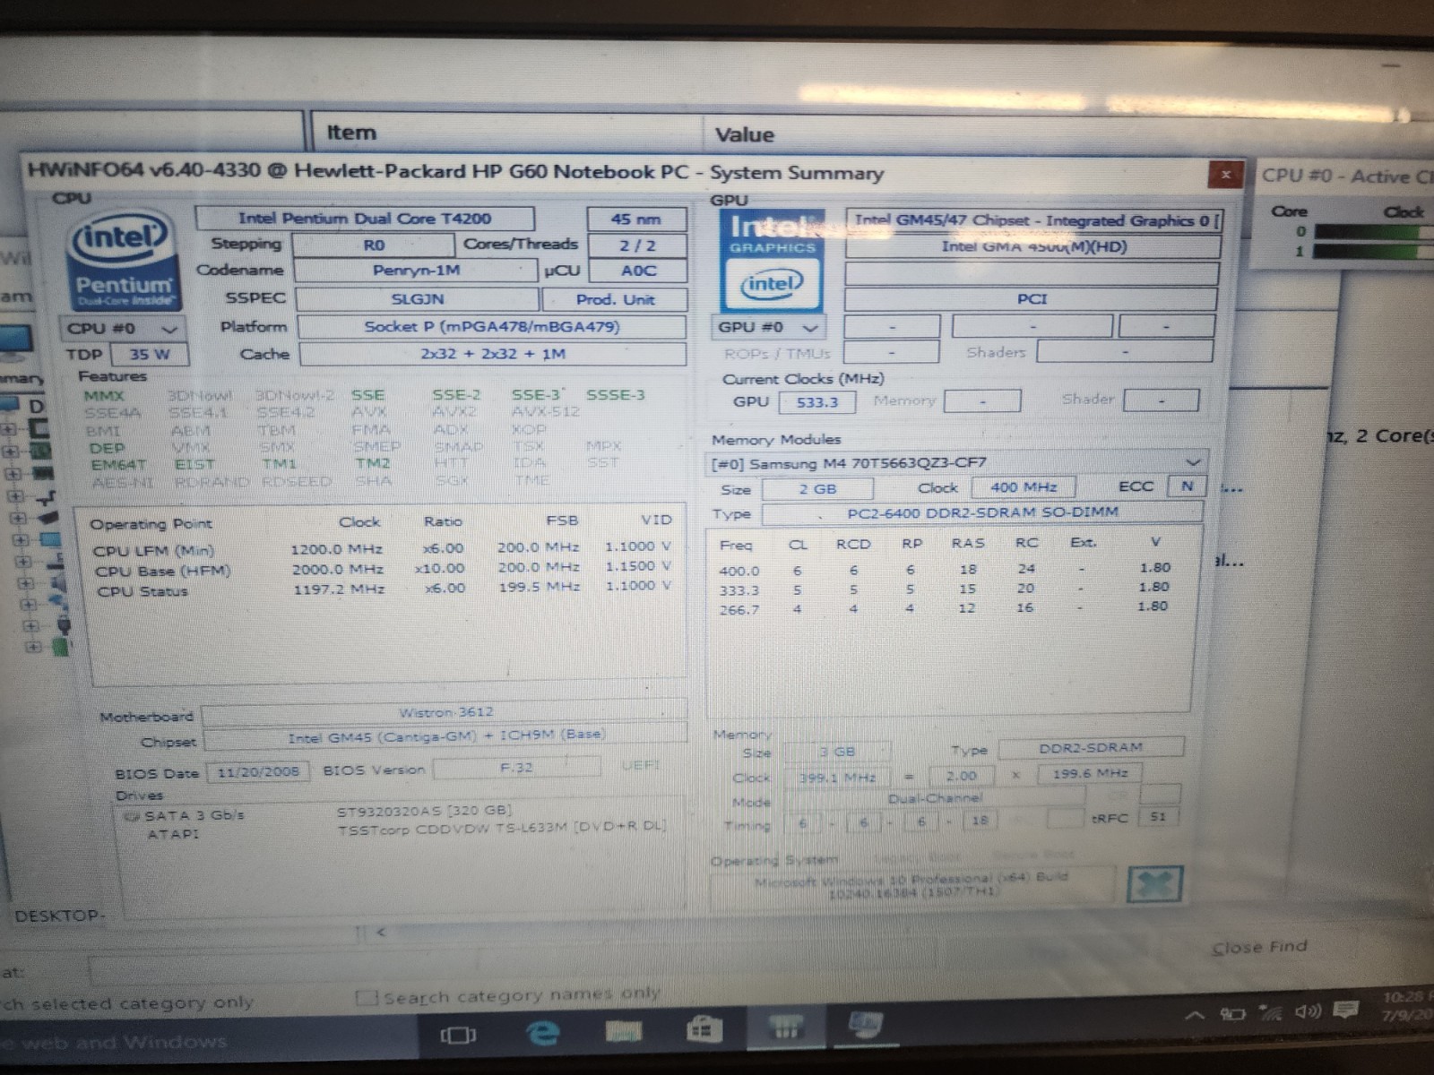Open the CPU #0 selector dropdown
The height and width of the screenshot is (1075, 1434).
click(124, 329)
